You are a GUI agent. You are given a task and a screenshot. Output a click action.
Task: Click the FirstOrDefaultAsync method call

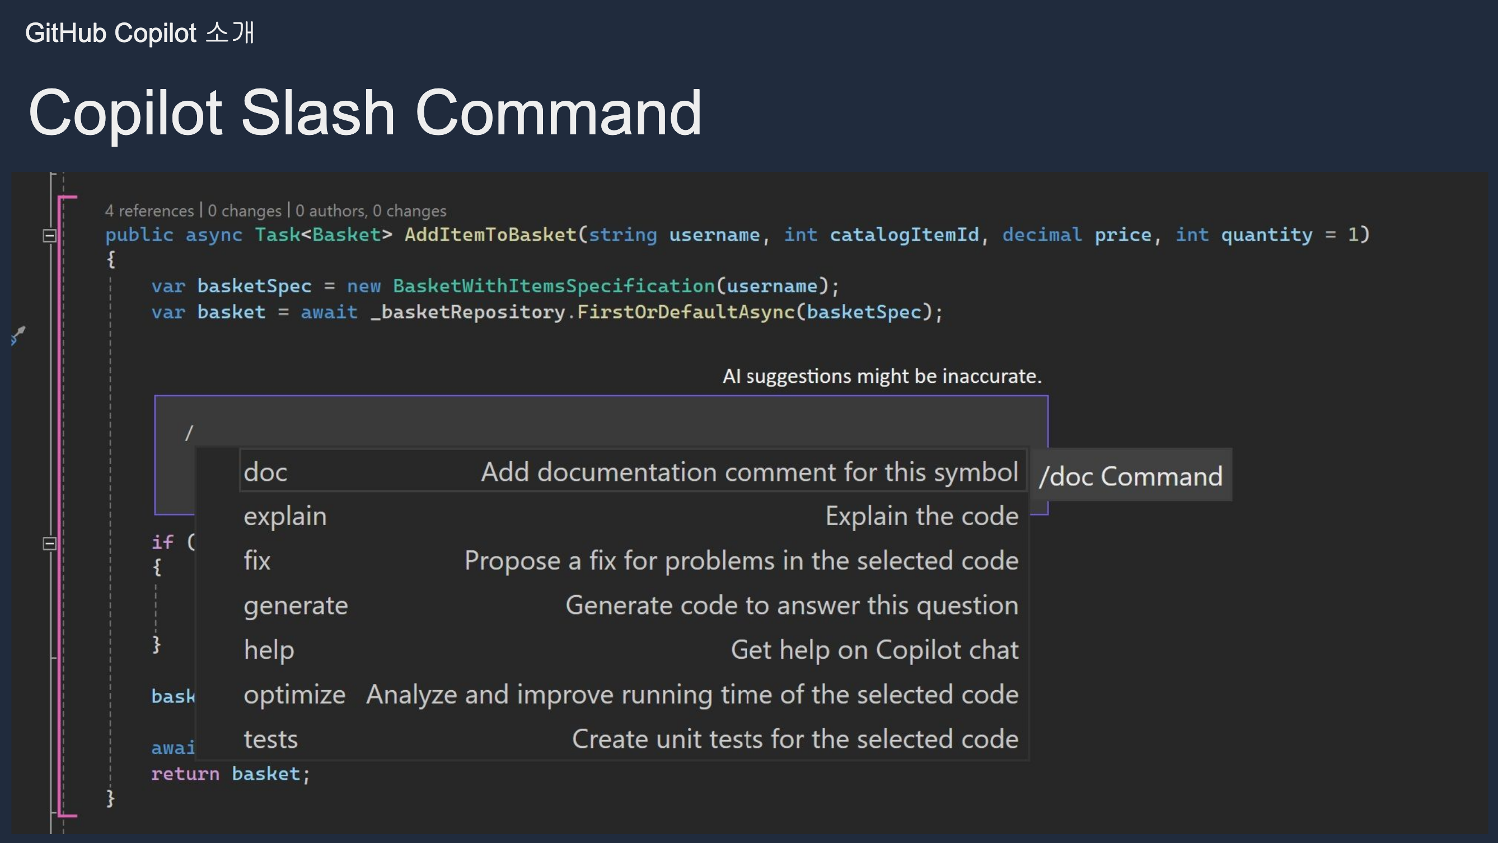pos(686,312)
